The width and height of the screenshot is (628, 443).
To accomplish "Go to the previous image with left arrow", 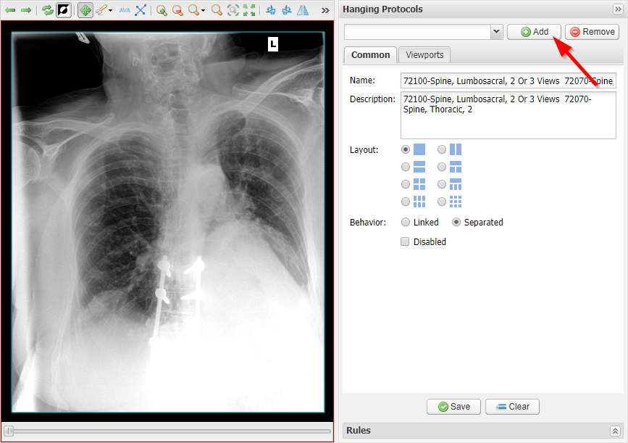I will coord(10,10).
